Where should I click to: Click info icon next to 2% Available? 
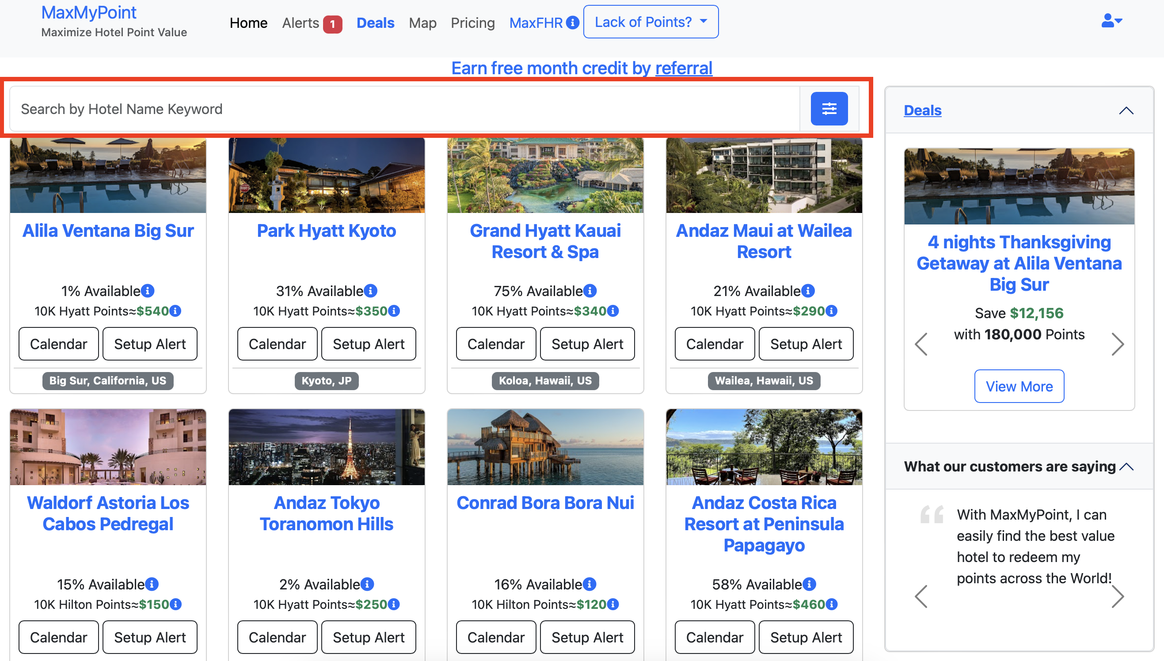point(367,584)
